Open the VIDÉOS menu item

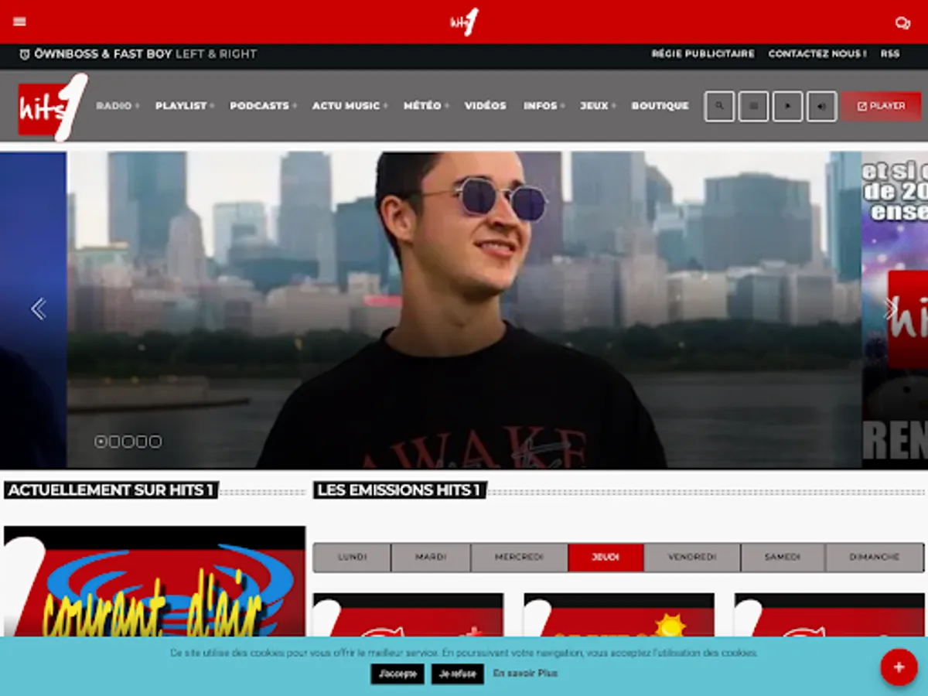click(x=486, y=106)
